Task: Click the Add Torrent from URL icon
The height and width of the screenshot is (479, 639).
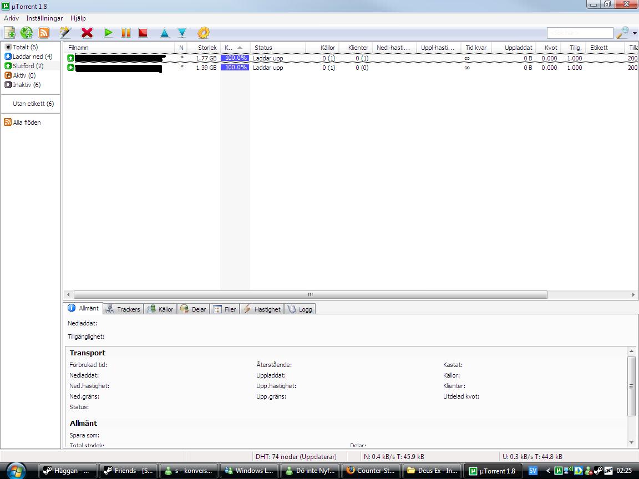Action: (x=27, y=33)
